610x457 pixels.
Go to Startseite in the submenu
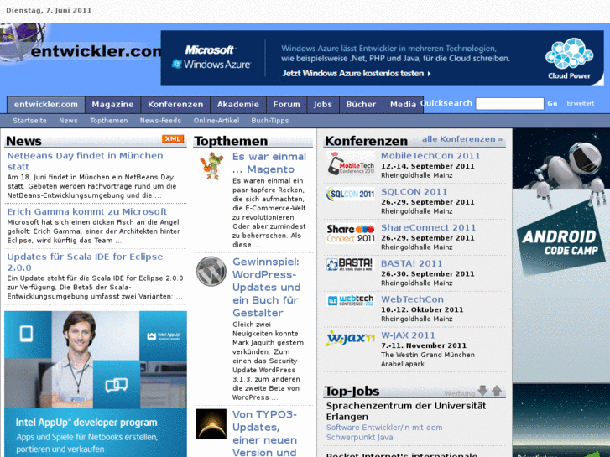point(29,121)
